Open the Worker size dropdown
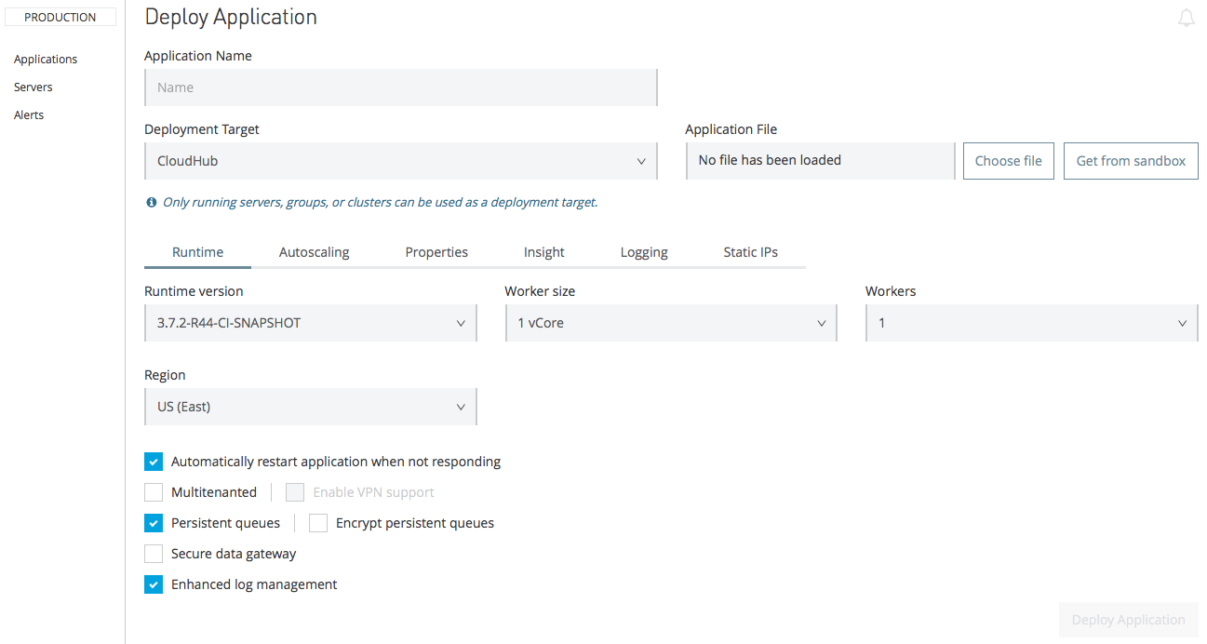 click(670, 323)
